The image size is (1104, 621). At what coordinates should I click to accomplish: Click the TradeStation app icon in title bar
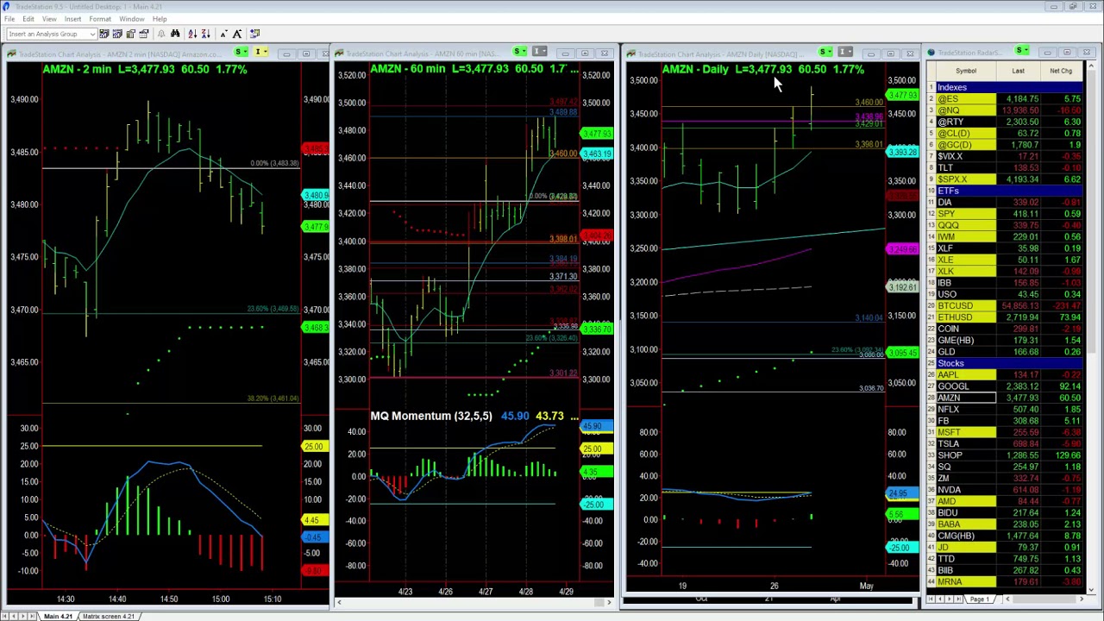8,6
